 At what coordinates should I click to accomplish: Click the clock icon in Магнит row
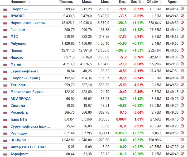click(x=182, y=64)
